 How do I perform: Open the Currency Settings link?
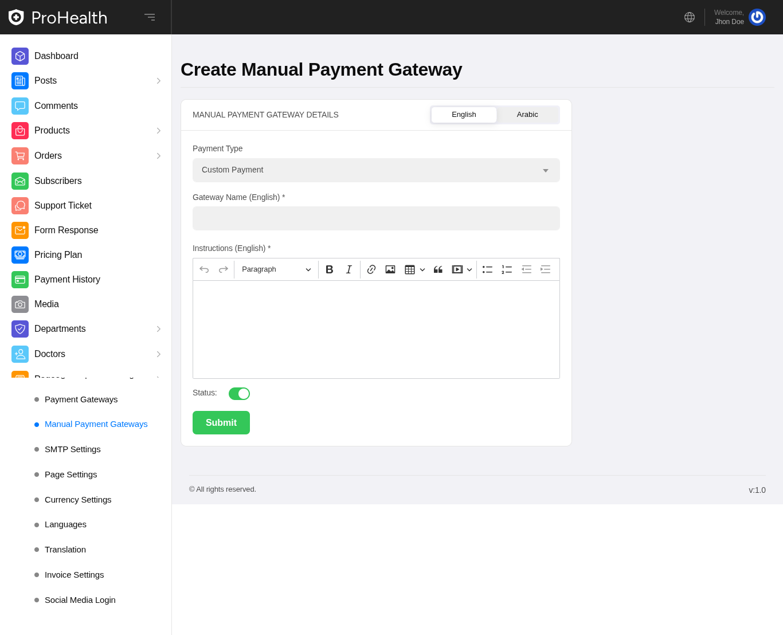[x=78, y=500]
